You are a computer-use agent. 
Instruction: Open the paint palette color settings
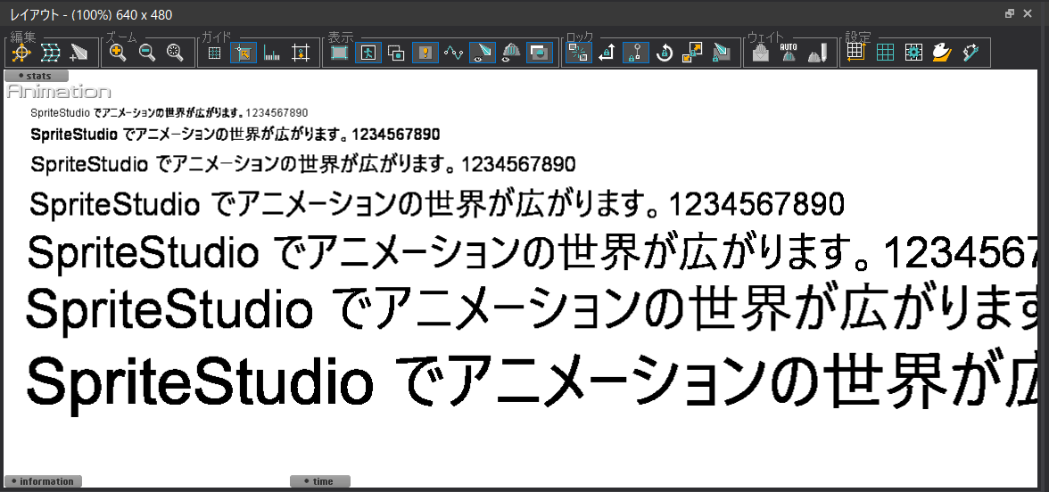pyautogui.click(x=942, y=52)
